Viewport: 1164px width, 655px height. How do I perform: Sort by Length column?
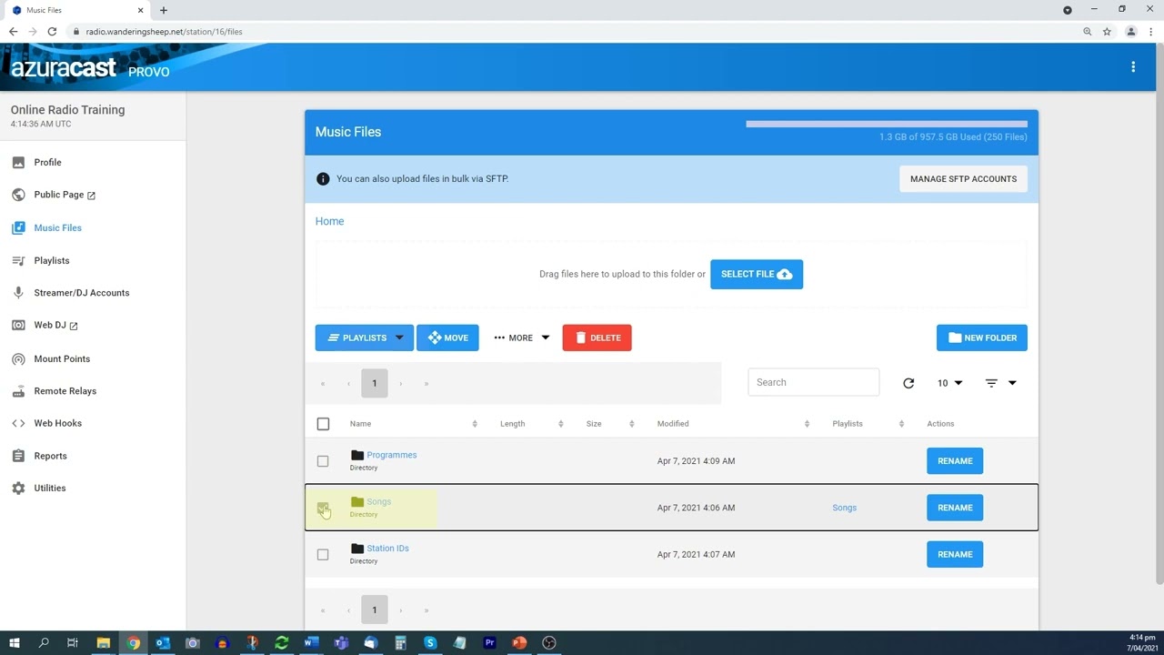pyautogui.click(x=532, y=424)
